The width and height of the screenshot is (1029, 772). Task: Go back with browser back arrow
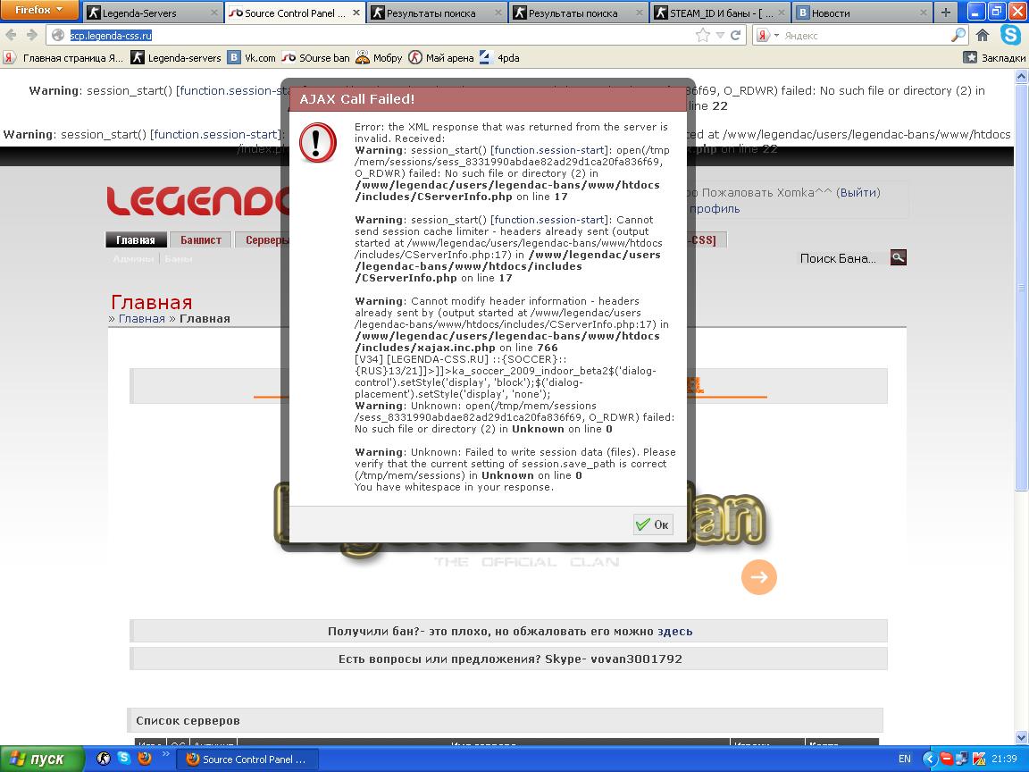click(x=11, y=35)
